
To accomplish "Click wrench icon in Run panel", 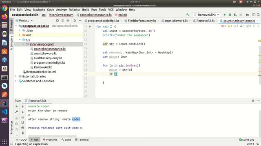I will click(17, 112).
